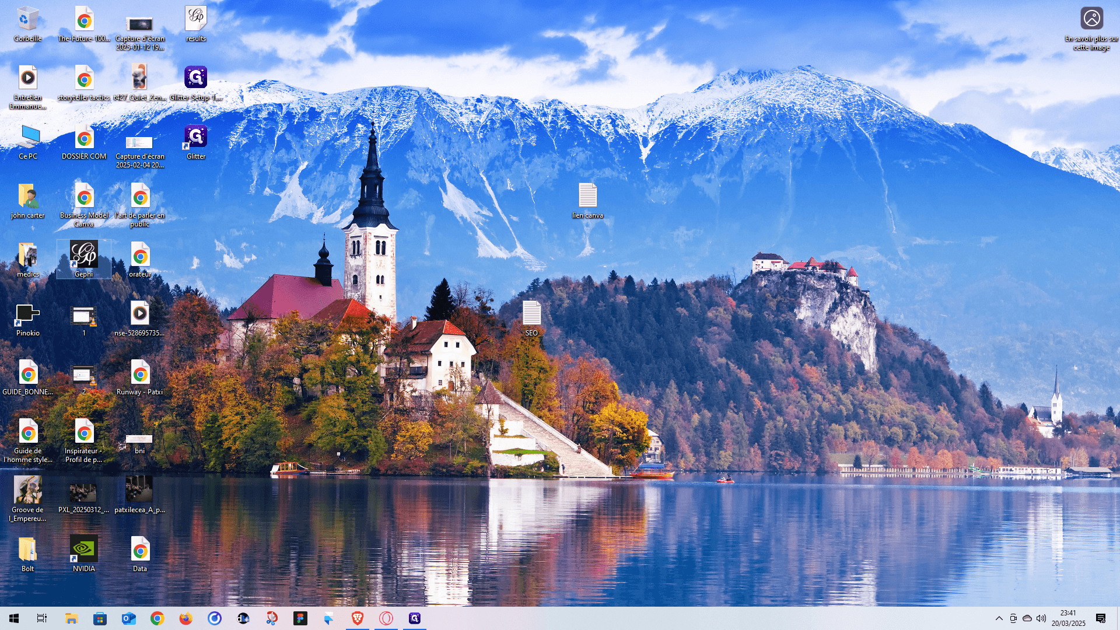The height and width of the screenshot is (630, 1120).
Task: Select the Gephi shortcut icon
Action: pyautogui.click(x=84, y=255)
